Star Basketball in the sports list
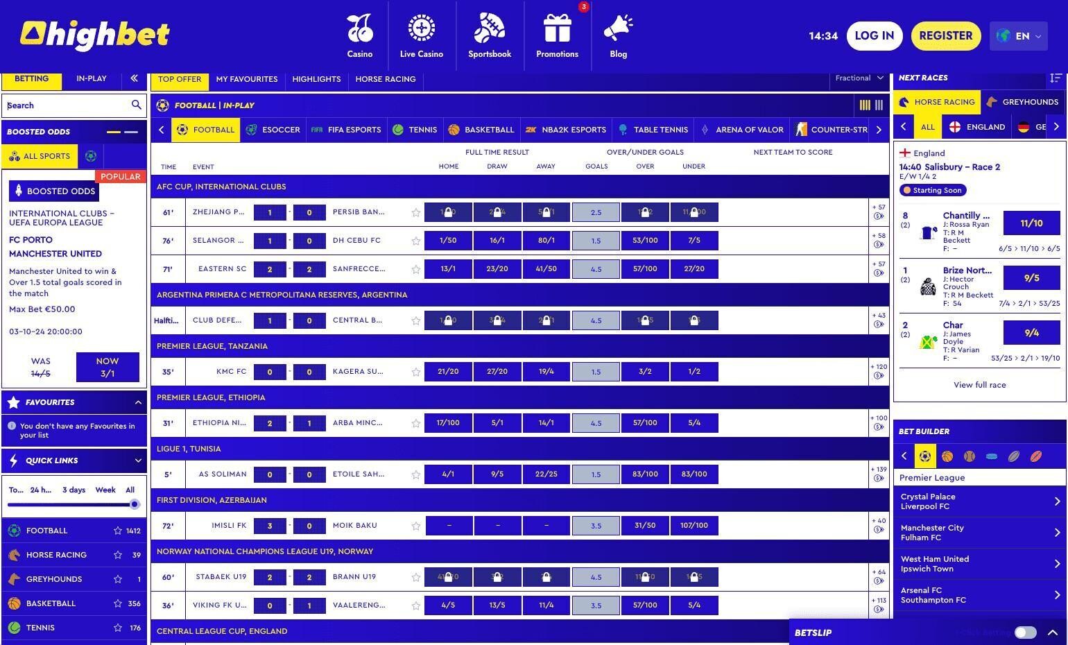Image resolution: width=1068 pixels, height=645 pixels. point(118,603)
